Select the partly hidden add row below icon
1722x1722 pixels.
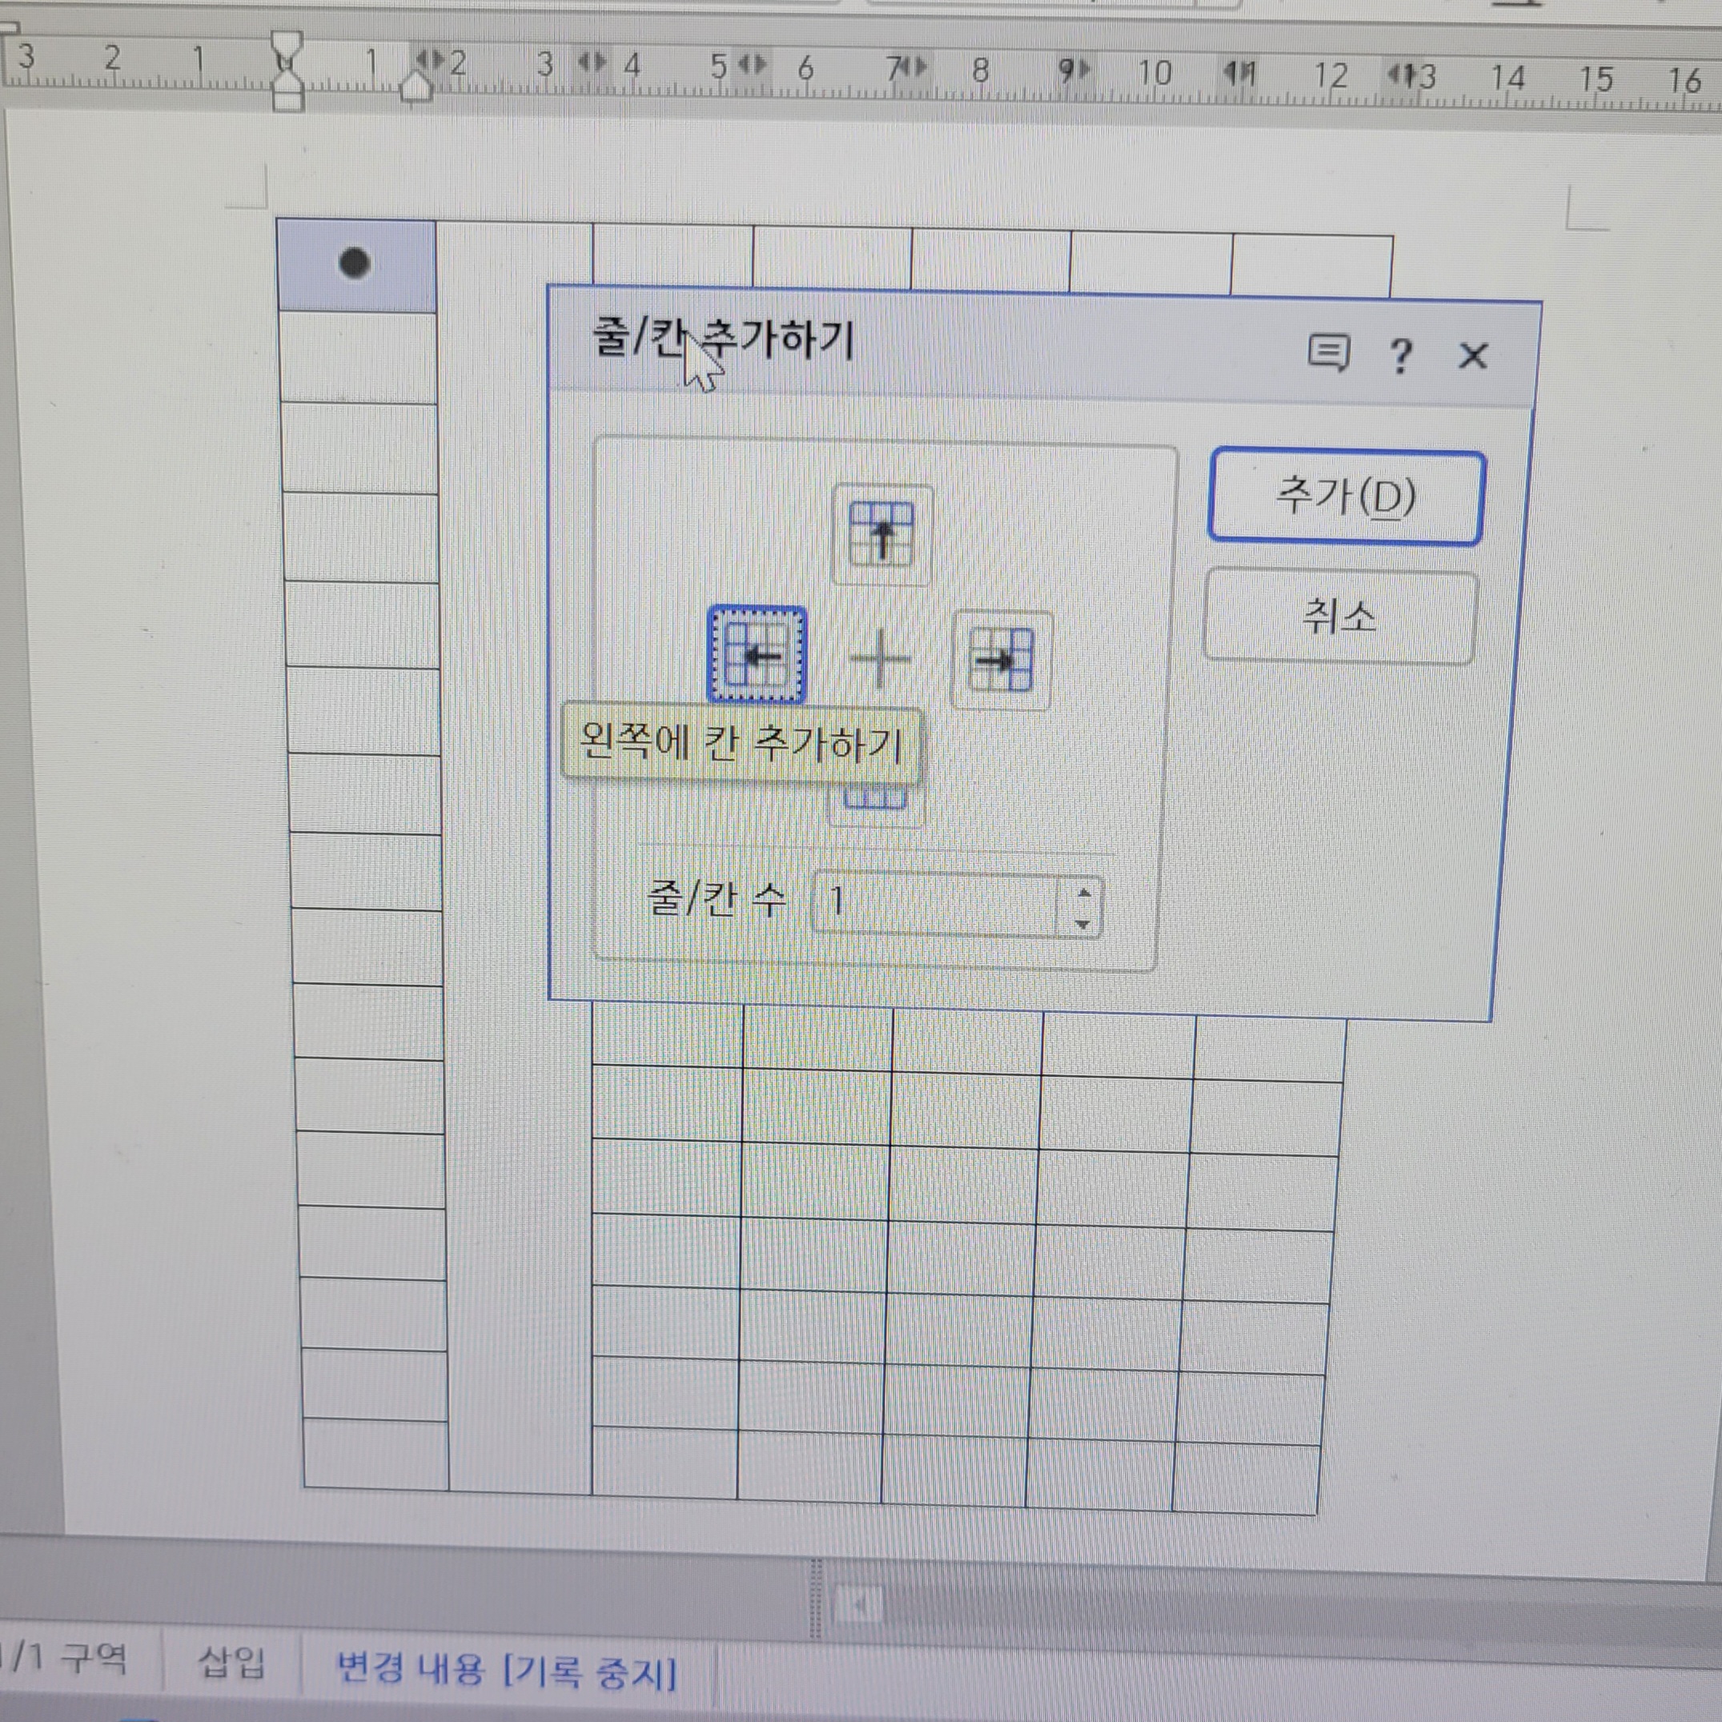click(x=875, y=801)
